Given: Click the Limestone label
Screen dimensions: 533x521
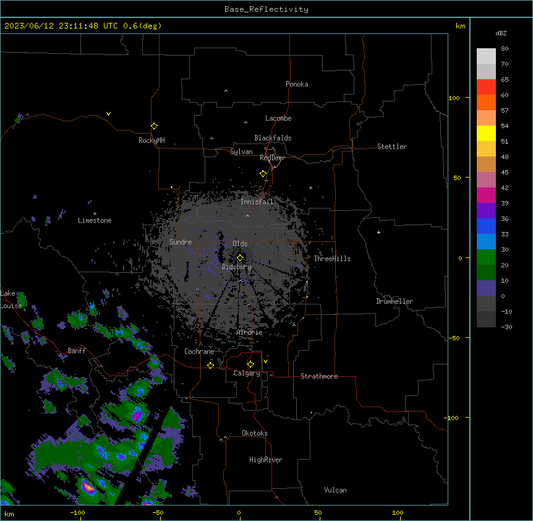Looking at the screenshot, I should coord(95,220).
